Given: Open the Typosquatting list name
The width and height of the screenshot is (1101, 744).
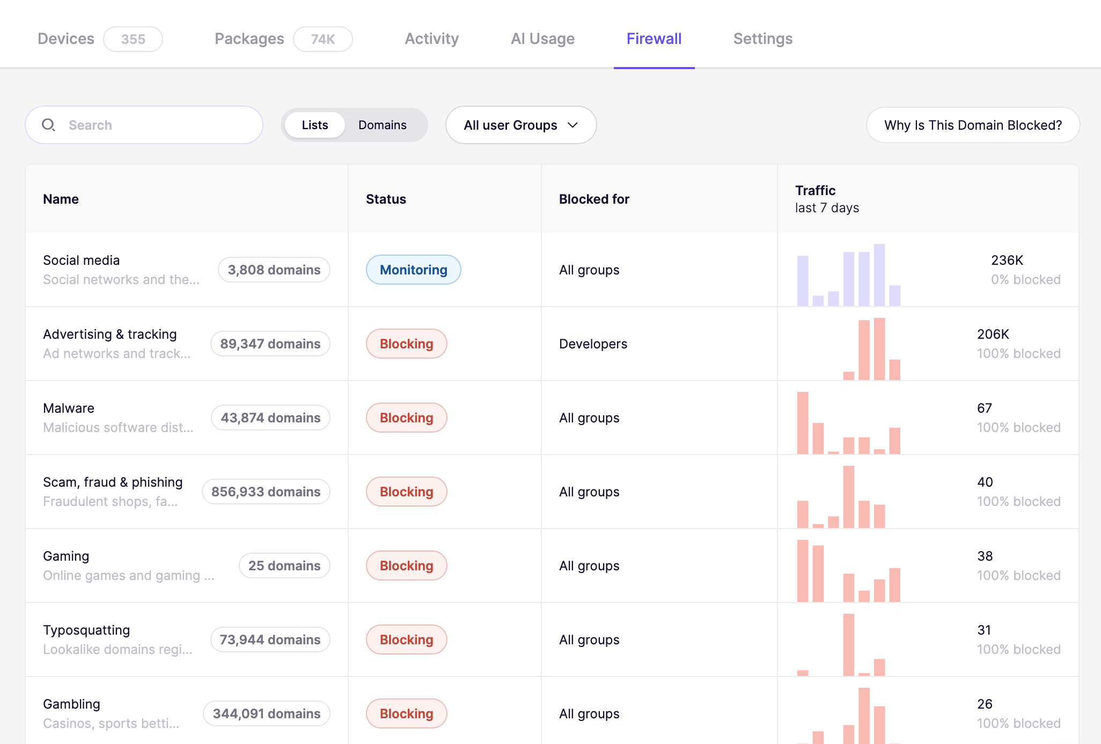Looking at the screenshot, I should [x=86, y=630].
